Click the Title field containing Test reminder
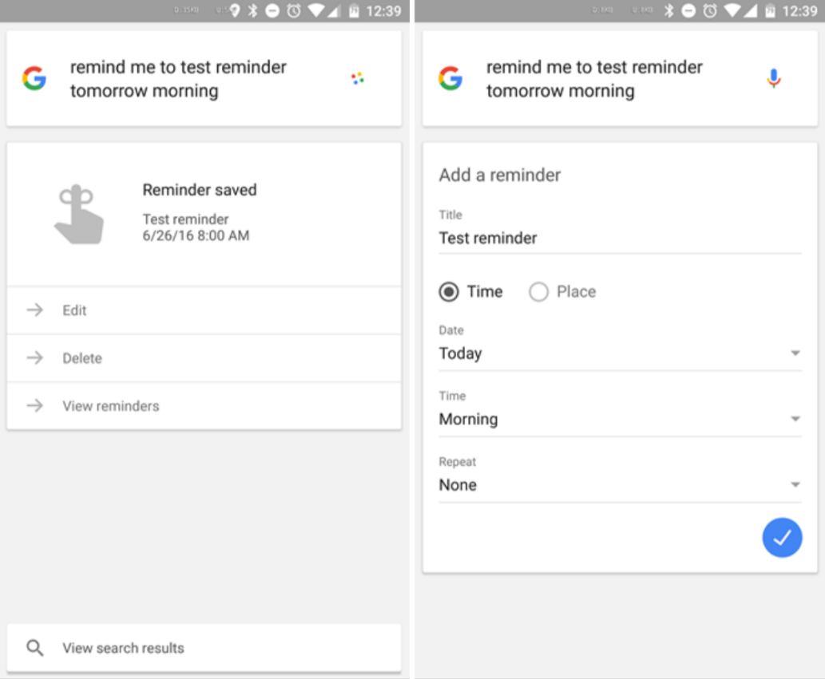 [x=619, y=238]
